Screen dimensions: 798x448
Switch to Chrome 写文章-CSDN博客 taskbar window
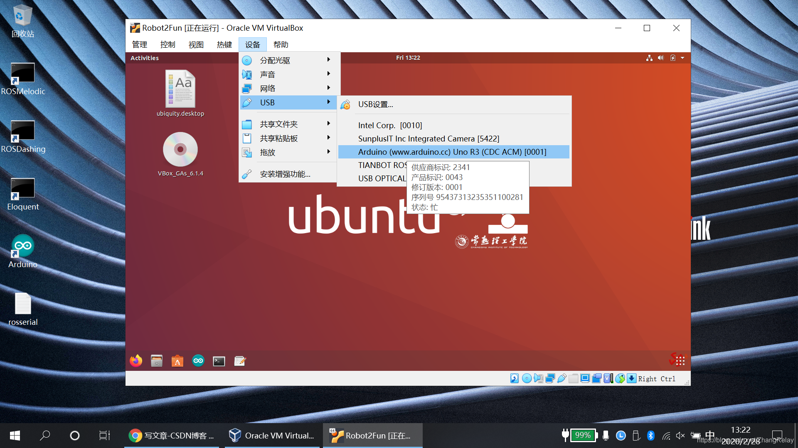[171, 436]
